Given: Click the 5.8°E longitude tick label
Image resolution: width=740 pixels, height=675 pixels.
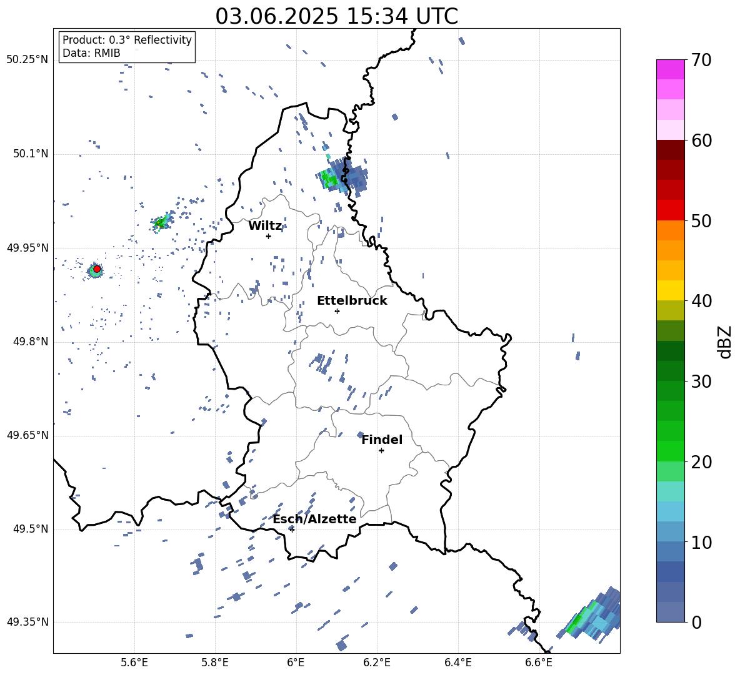Looking at the screenshot, I should point(215,663).
